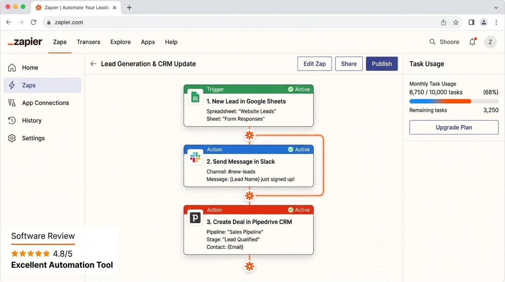Click the Lead Generation & CRM Update title
This screenshot has width=505, height=282.
click(x=148, y=64)
